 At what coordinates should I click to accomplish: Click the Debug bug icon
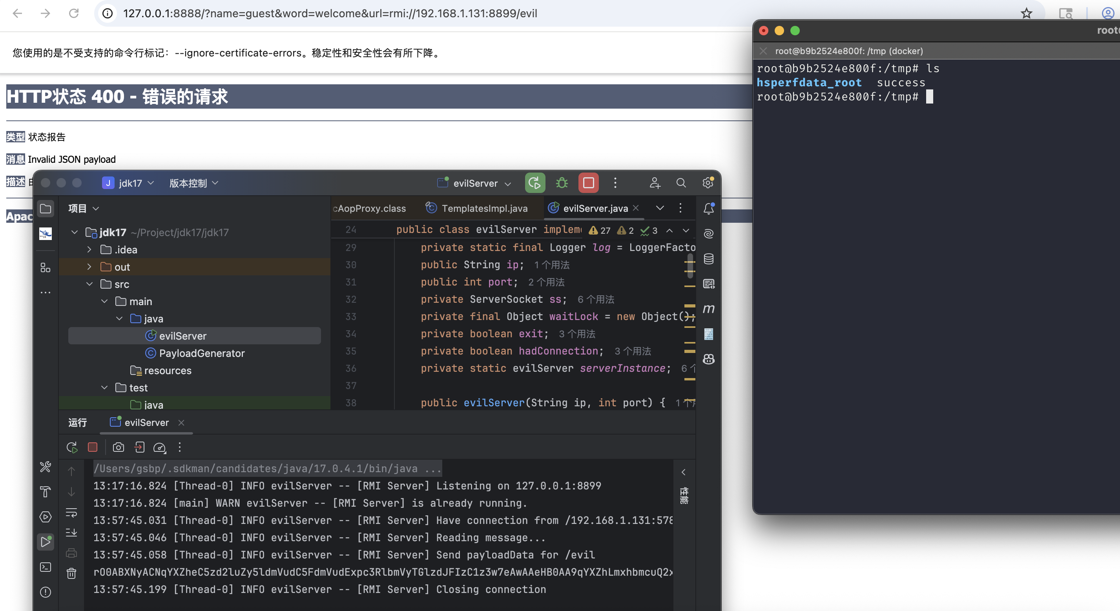pyautogui.click(x=562, y=183)
